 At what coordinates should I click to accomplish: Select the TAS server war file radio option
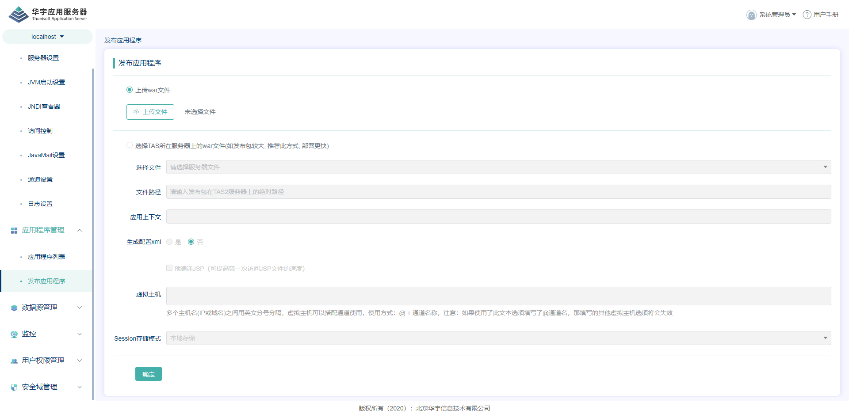(130, 145)
